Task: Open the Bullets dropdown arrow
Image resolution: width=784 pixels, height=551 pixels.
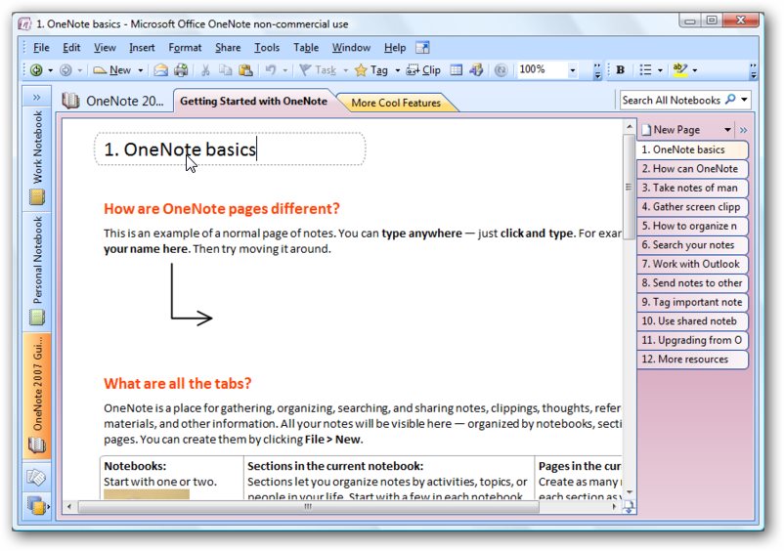Action: [x=660, y=70]
